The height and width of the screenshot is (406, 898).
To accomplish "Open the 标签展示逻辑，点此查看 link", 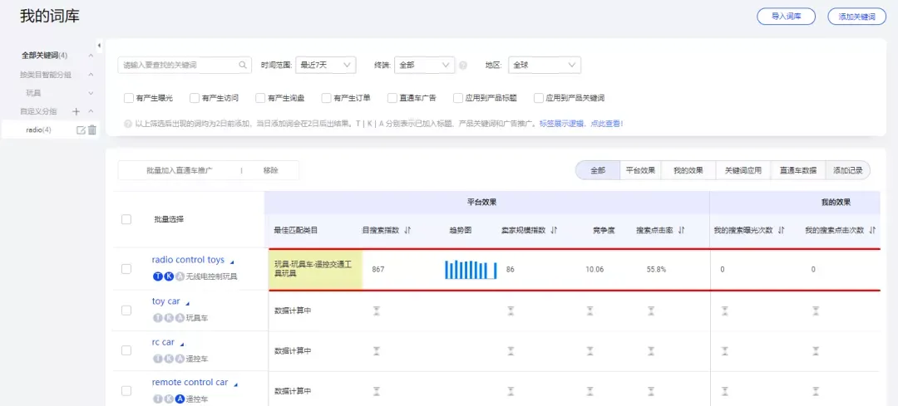I will tap(580, 123).
